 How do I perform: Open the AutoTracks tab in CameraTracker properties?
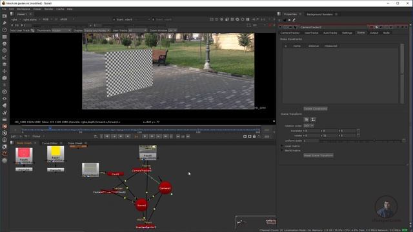pos(330,33)
